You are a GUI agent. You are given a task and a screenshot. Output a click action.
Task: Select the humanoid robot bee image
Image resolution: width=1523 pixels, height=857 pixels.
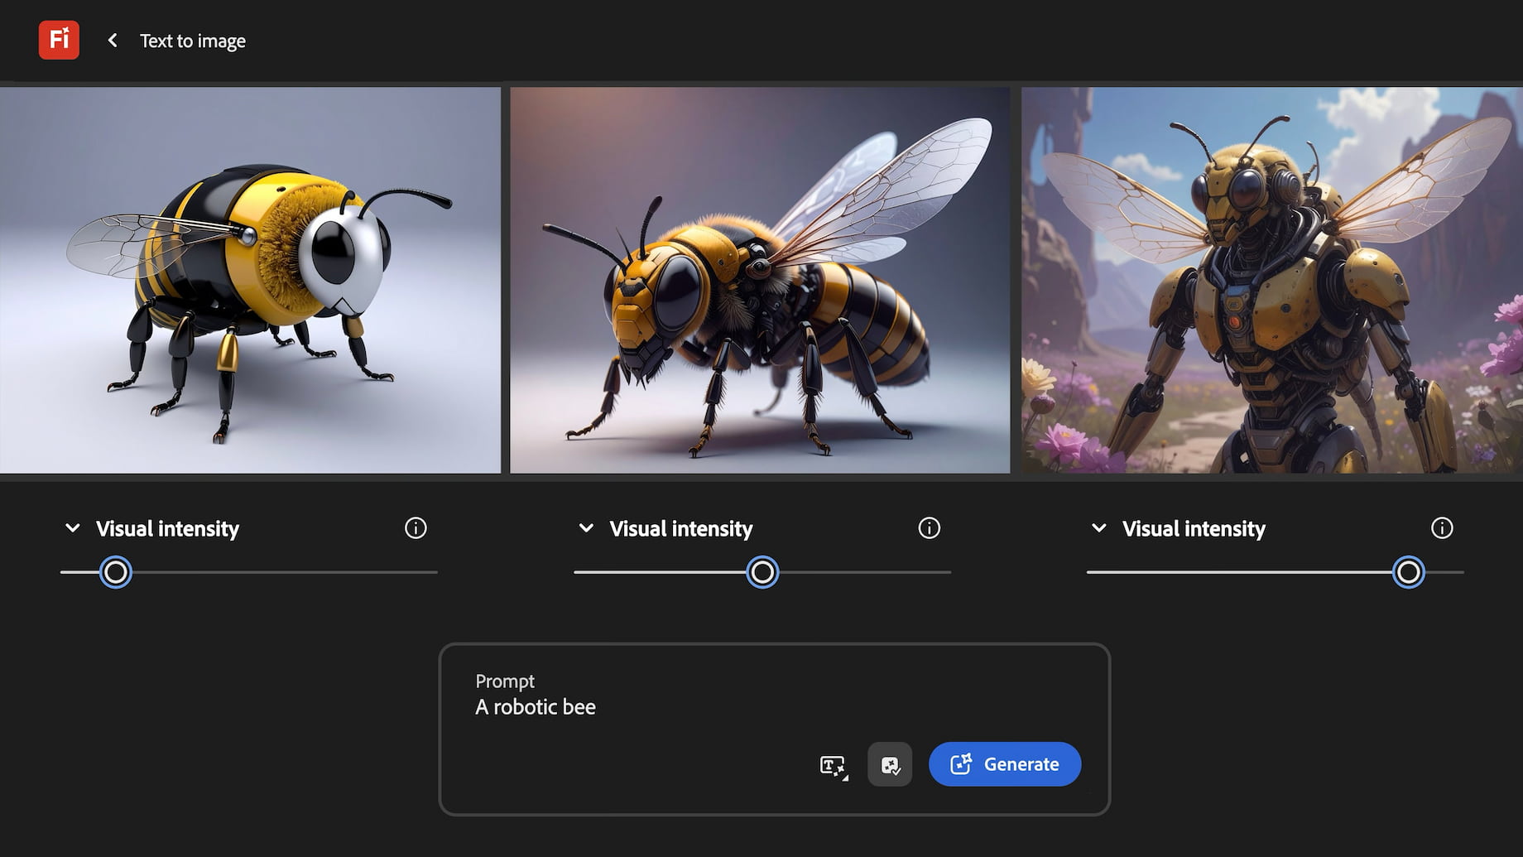(1272, 280)
